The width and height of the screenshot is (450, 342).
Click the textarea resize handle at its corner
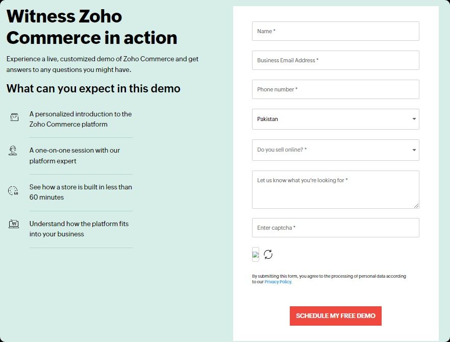416,206
